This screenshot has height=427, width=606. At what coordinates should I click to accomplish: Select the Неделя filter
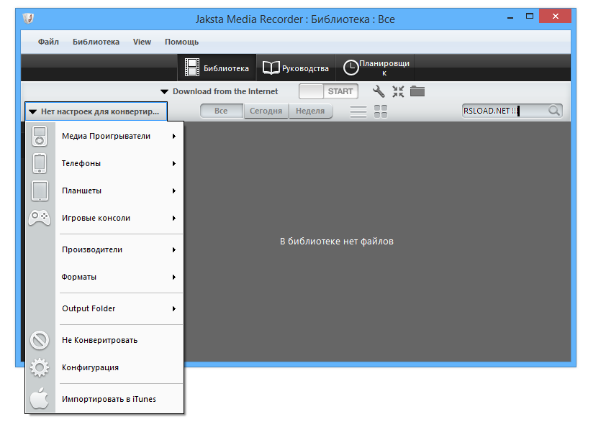(310, 111)
